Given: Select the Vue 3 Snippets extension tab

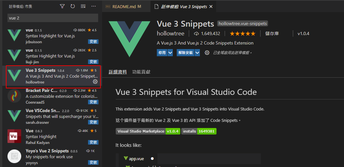Looking at the screenshot, I should [184, 6].
